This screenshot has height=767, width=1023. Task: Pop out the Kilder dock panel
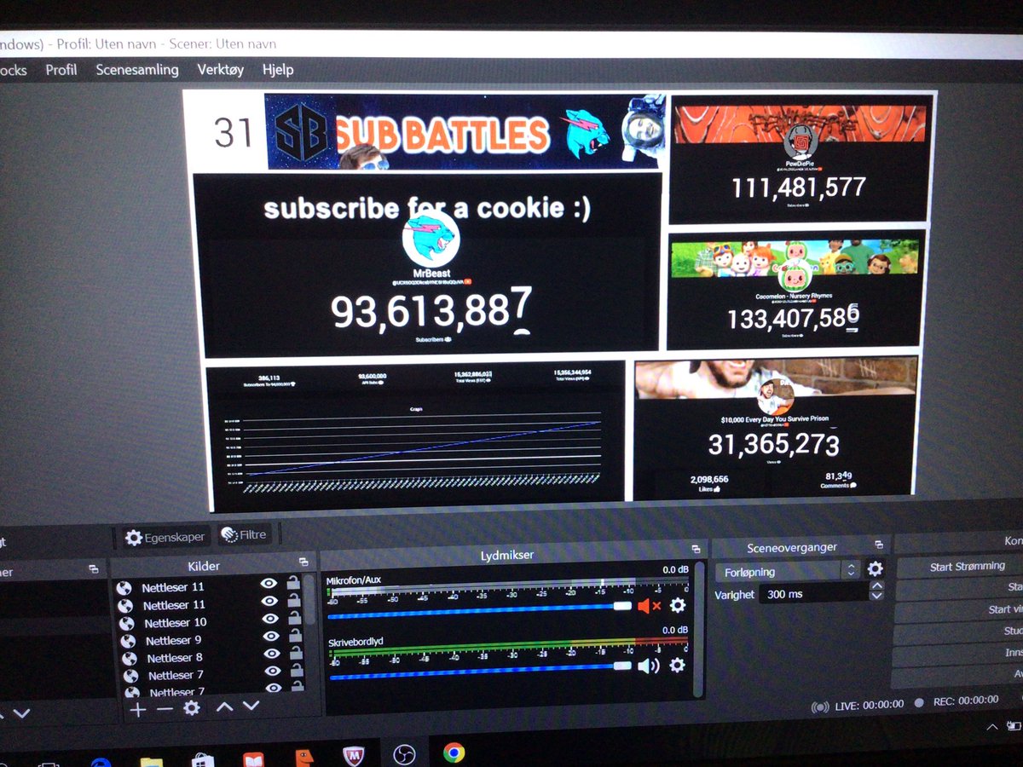(x=303, y=562)
